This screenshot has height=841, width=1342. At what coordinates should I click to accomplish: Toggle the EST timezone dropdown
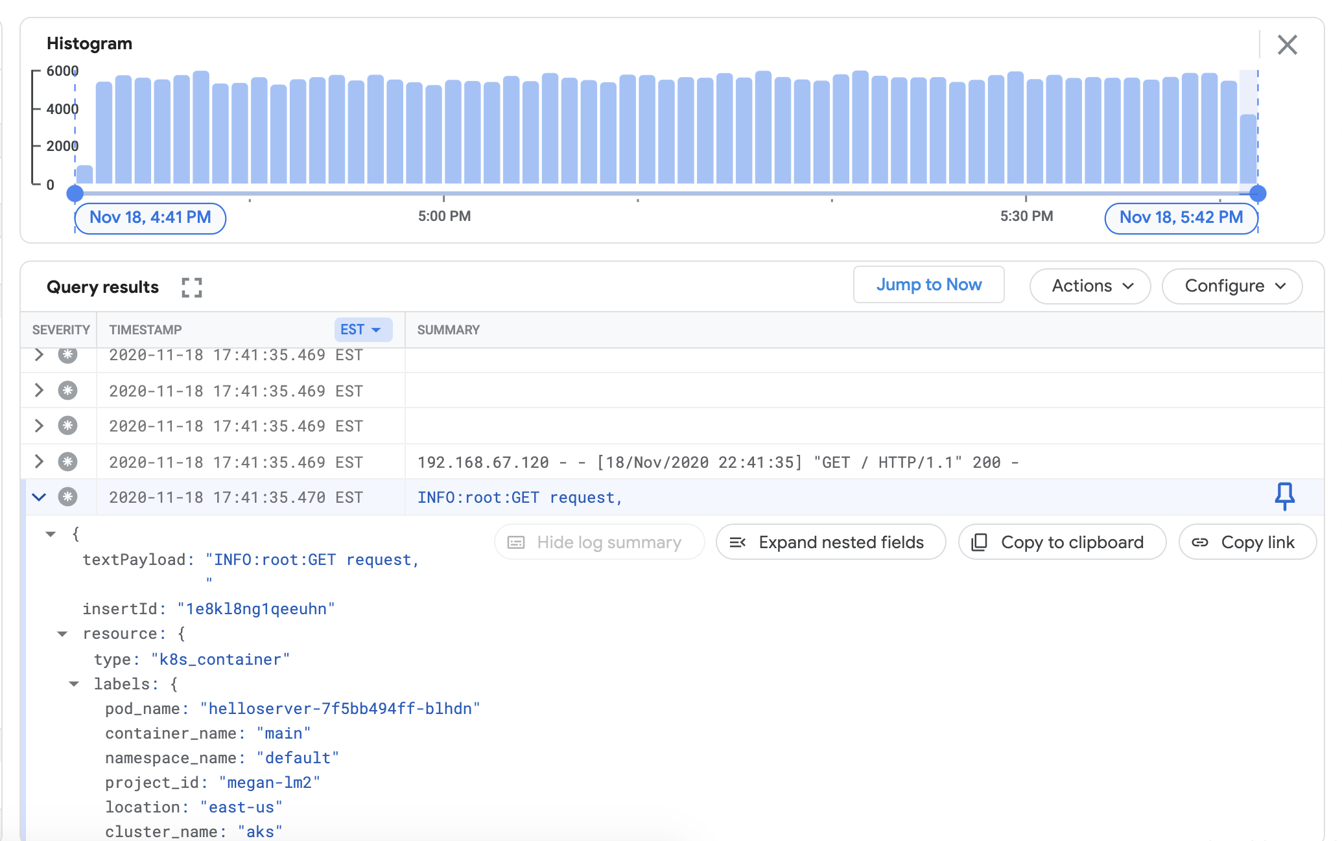point(360,329)
